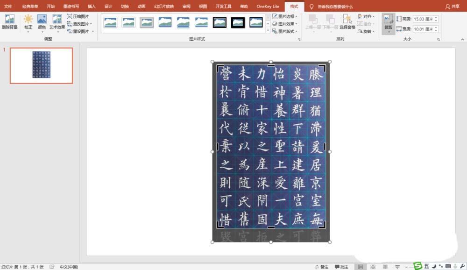The width and height of the screenshot is (467, 270).
Task: Decrease width using the spinner down arrow
Action: click(x=436, y=31)
